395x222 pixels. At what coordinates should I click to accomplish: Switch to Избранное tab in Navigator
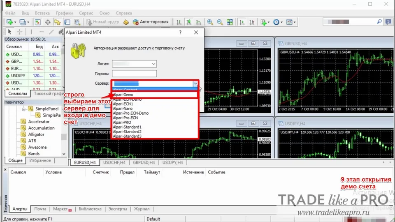pyautogui.click(x=40, y=160)
